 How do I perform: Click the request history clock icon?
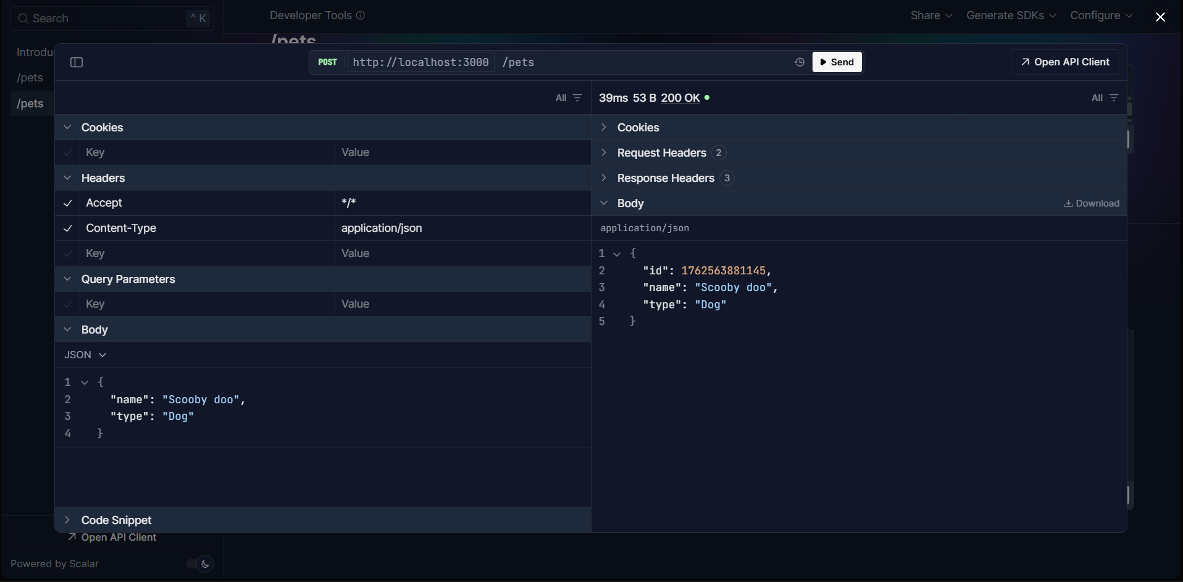pos(799,62)
